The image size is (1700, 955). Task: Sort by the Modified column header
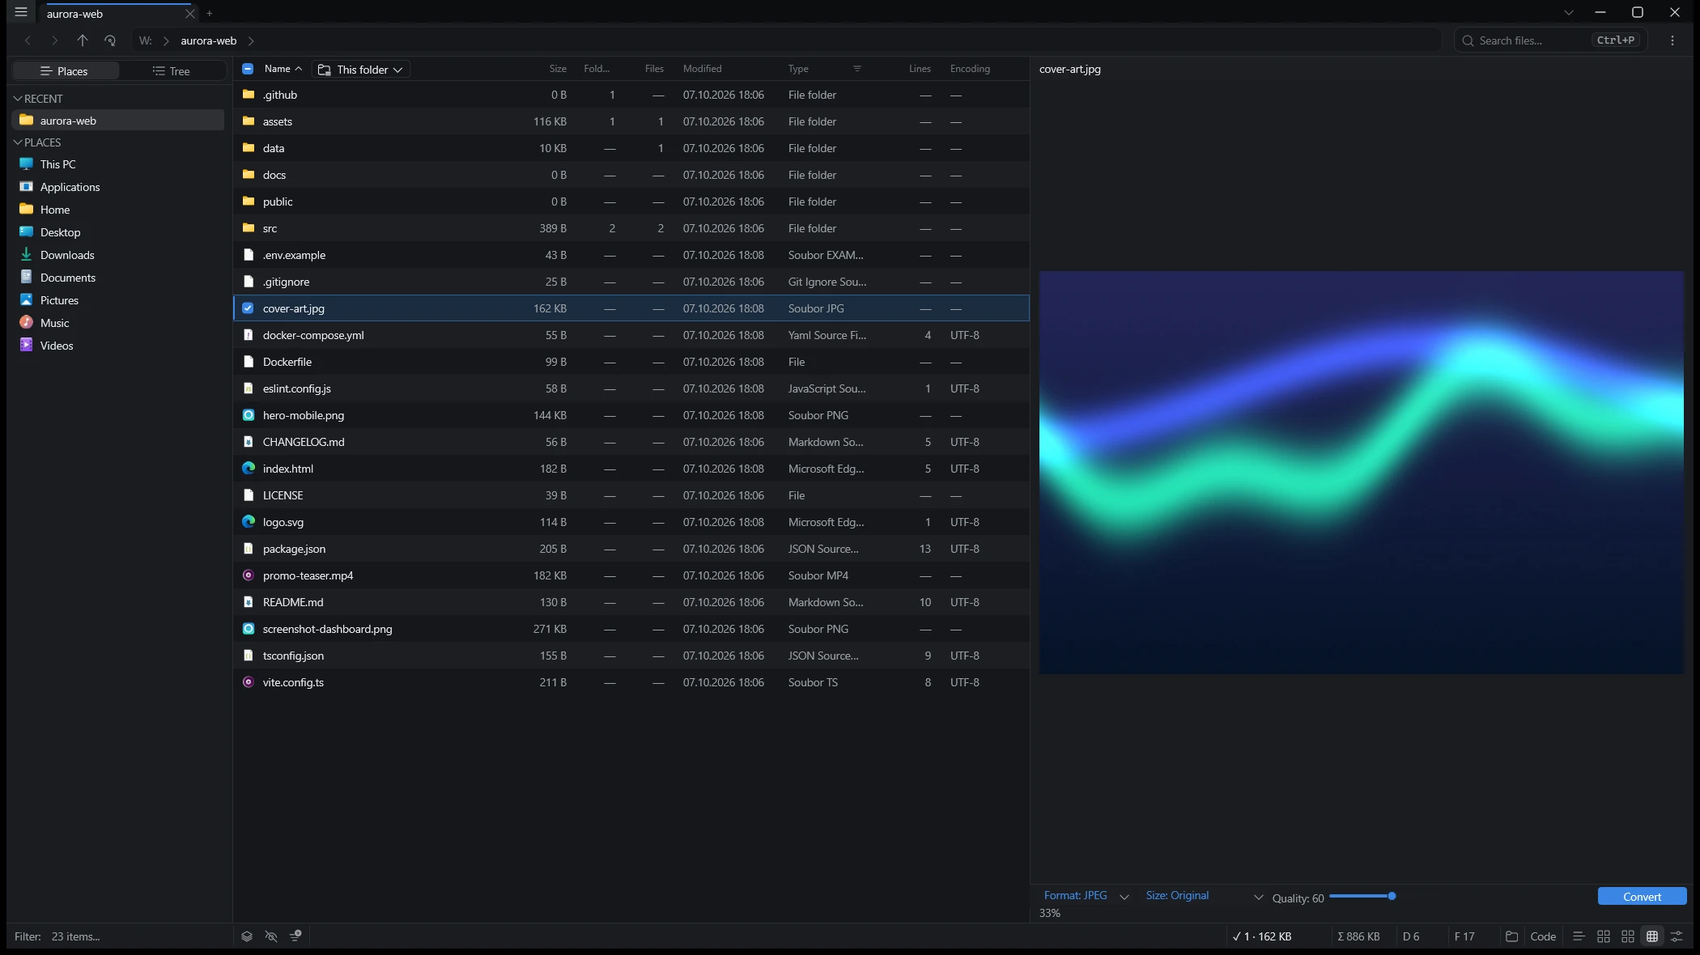pos(702,69)
